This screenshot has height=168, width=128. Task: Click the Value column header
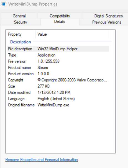point(72,34)
